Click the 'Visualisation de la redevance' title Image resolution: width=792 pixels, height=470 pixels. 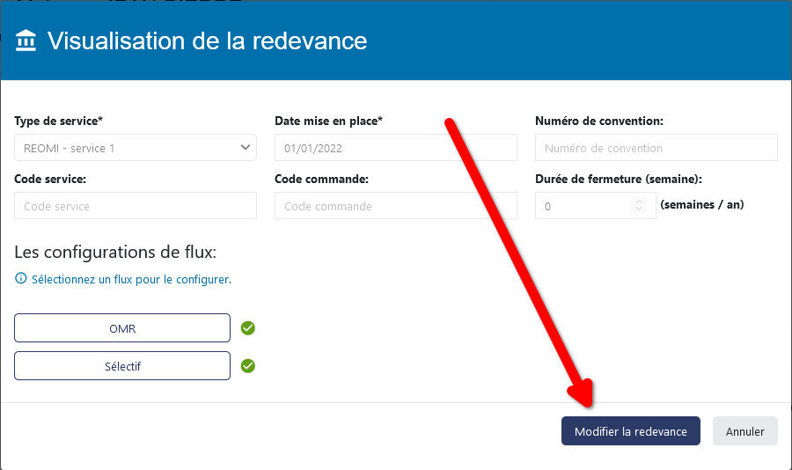pos(207,40)
